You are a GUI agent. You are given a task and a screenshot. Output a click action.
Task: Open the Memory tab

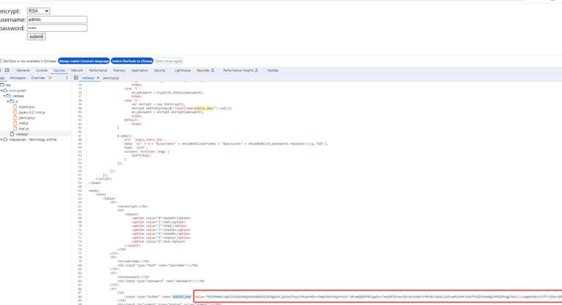[119, 71]
